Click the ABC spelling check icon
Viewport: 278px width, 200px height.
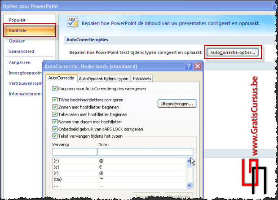(x=73, y=22)
